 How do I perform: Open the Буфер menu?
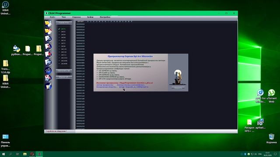pos(90,17)
